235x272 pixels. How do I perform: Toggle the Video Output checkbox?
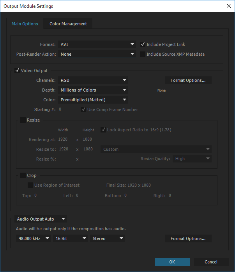coord(17,71)
